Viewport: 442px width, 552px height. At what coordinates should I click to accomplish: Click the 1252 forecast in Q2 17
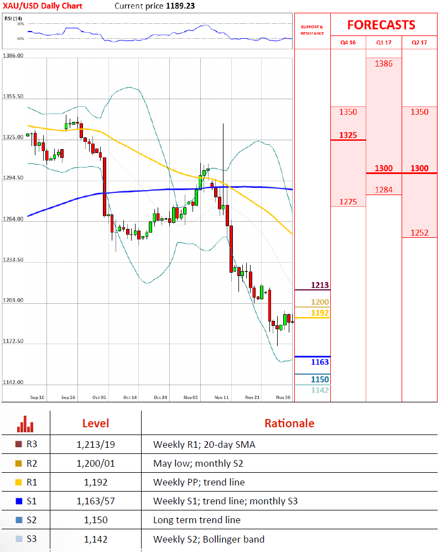pos(419,233)
